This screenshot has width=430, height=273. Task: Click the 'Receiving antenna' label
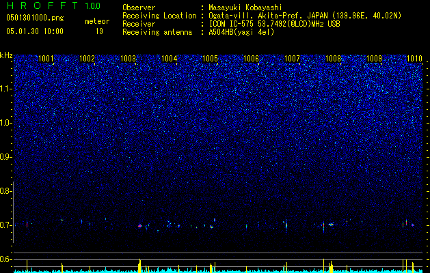[157, 32]
